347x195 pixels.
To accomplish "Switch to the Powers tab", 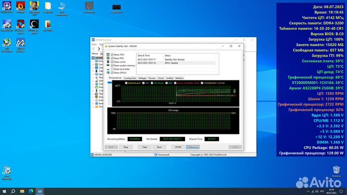I will tap(152, 78).
